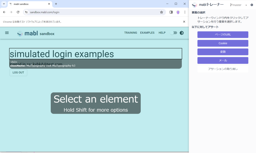Open mabl trainer settings gear
The image size is (256, 153).
tap(252, 5)
